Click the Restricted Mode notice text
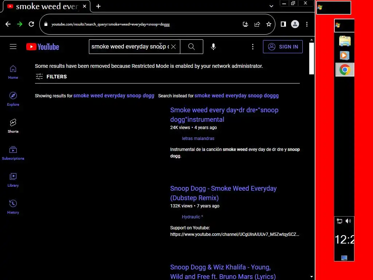Screen dimensions: 373x280 (x=149, y=66)
